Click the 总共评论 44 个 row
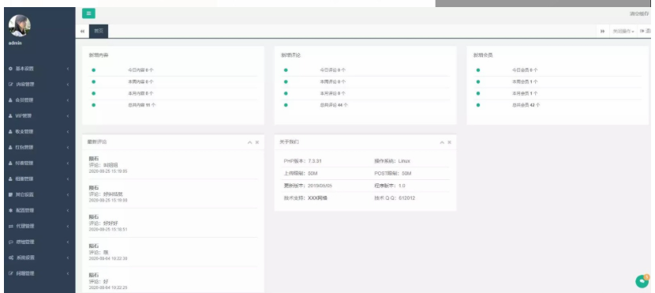This screenshot has width=655, height=293. (x=366, y=105)
